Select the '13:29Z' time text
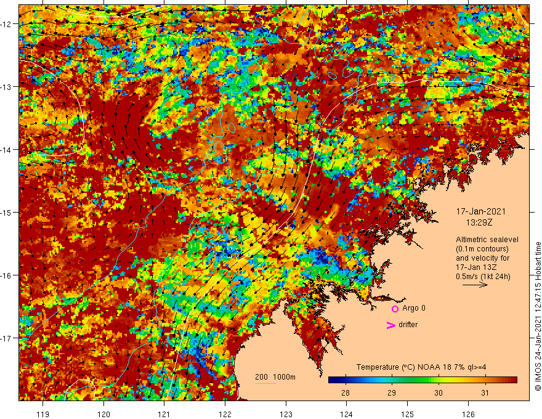542x419 pixels. [x=479, y=222]
